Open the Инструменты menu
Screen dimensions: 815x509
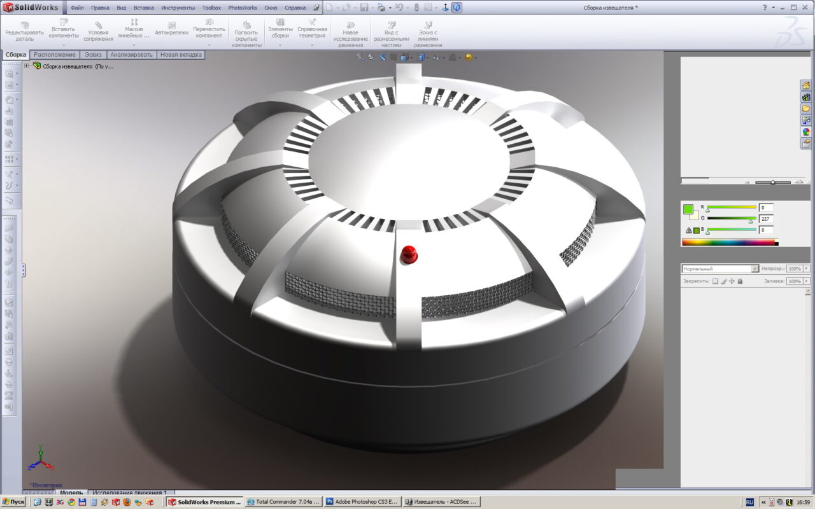tap(178, 8)
